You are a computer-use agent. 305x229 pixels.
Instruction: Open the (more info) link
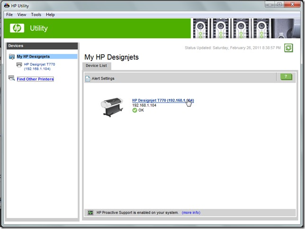191,213
